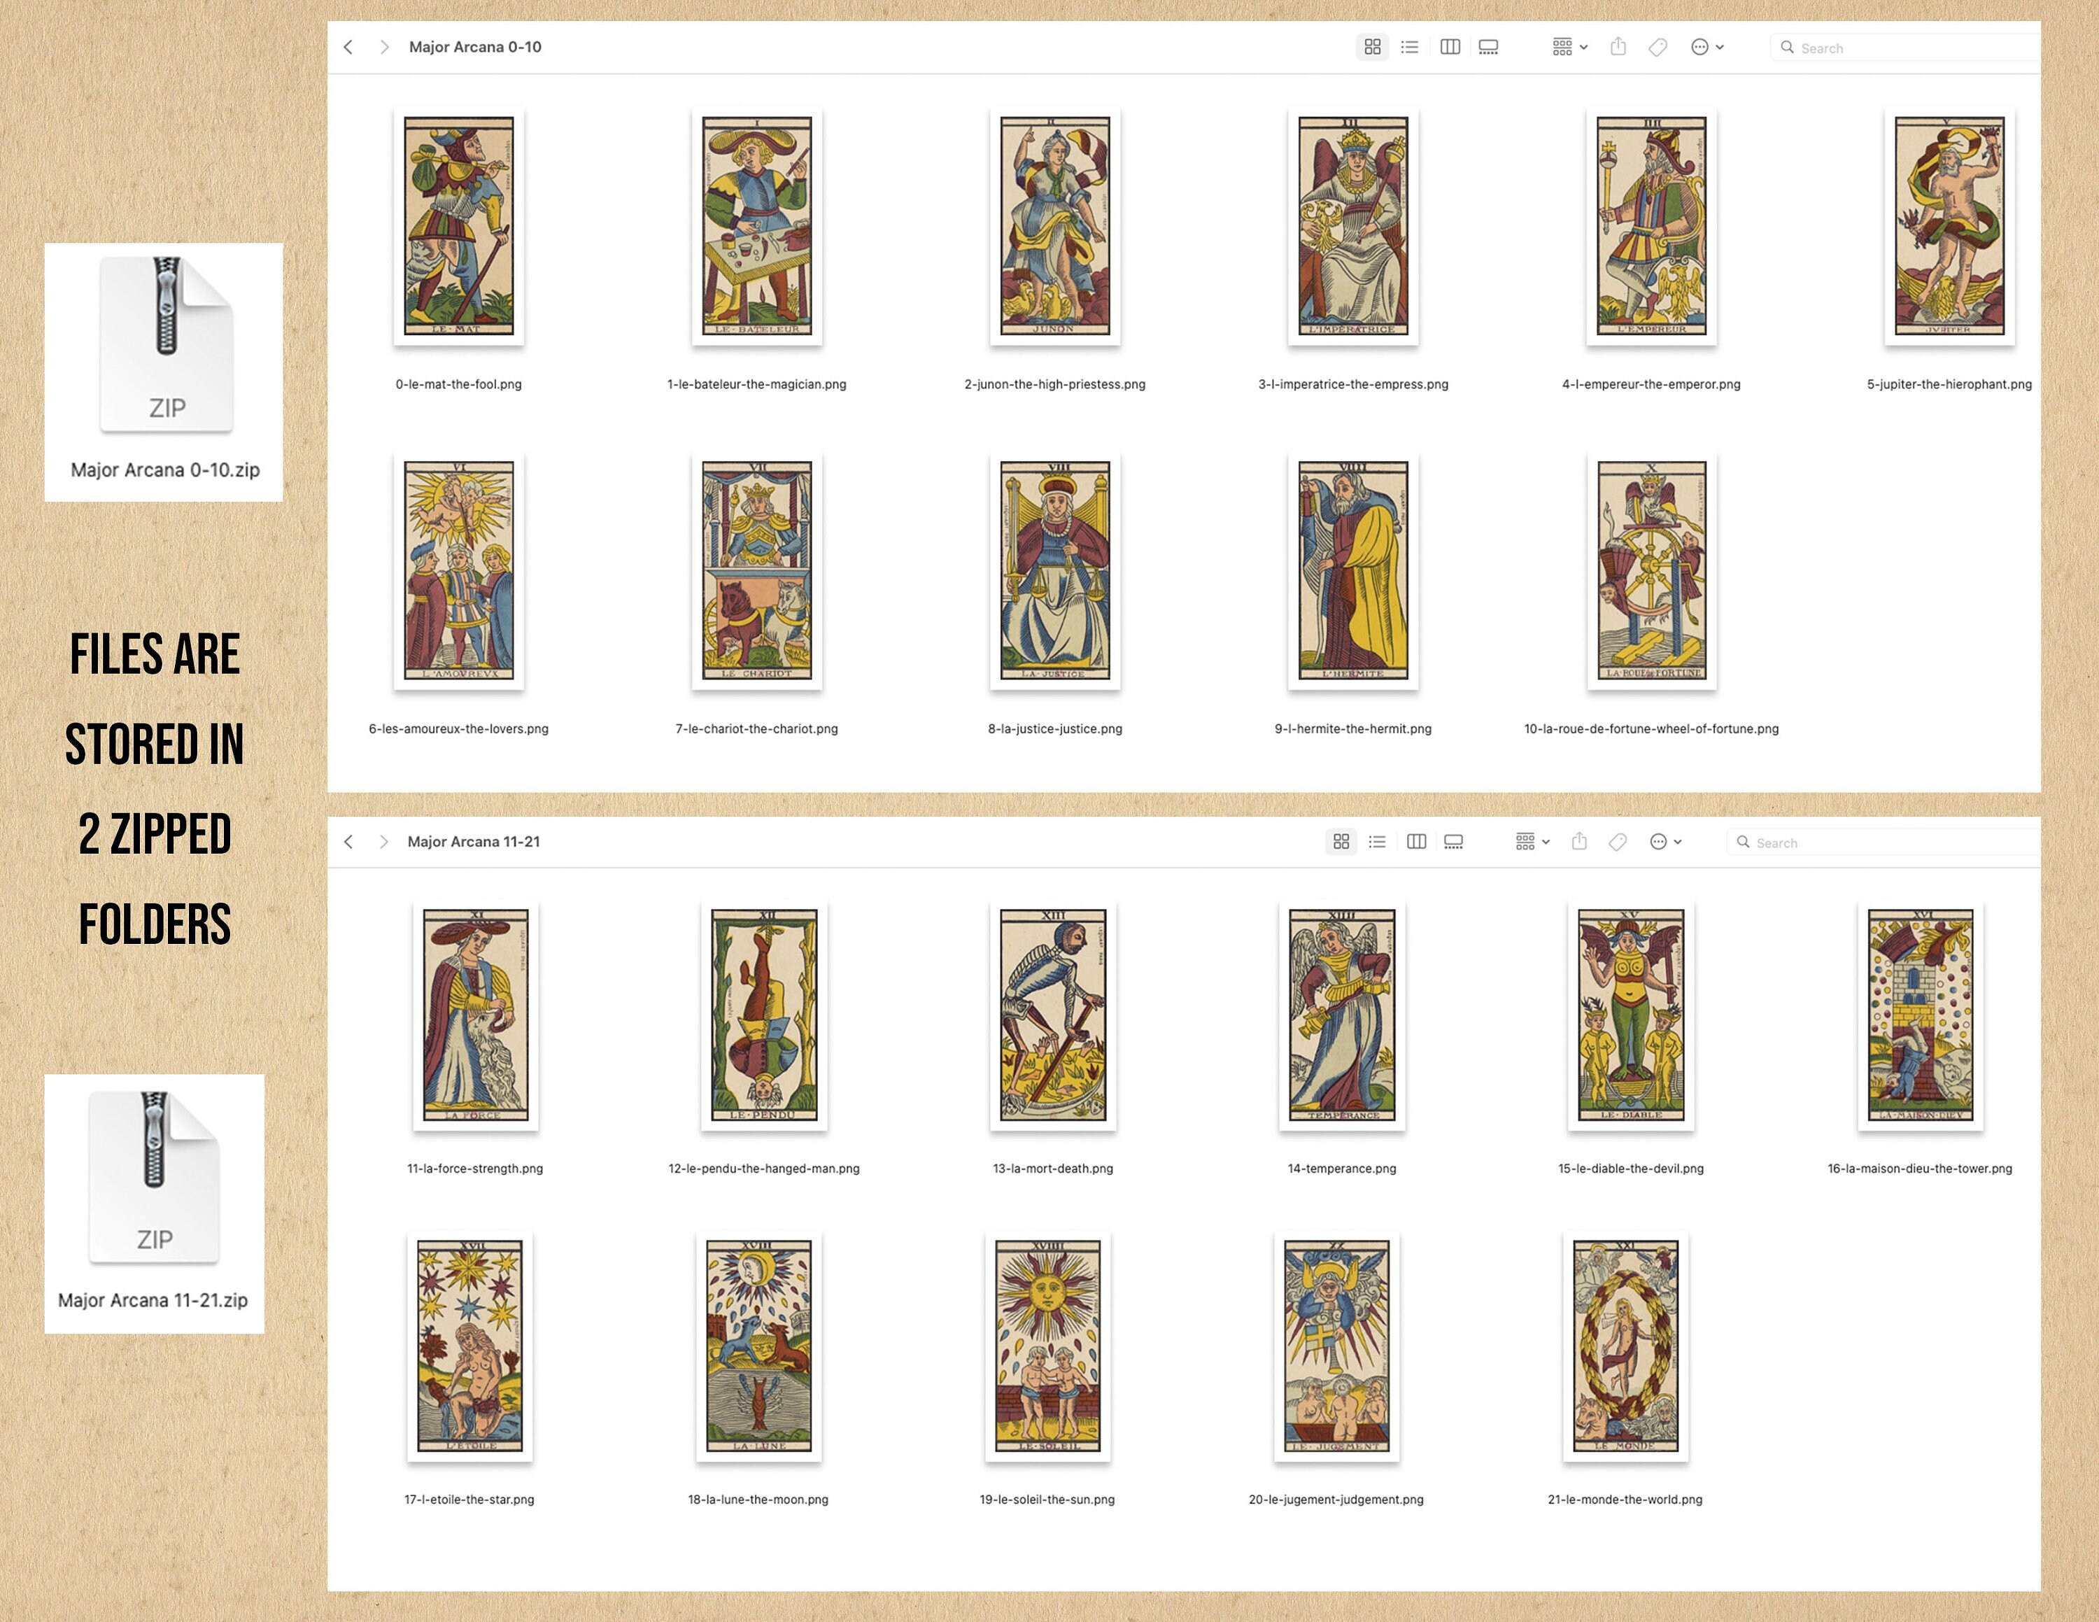This screenshot has height=1622, width=2099.
Task: Click Tags icon in Major Arcana 11-21 window
Action: 1618,842
